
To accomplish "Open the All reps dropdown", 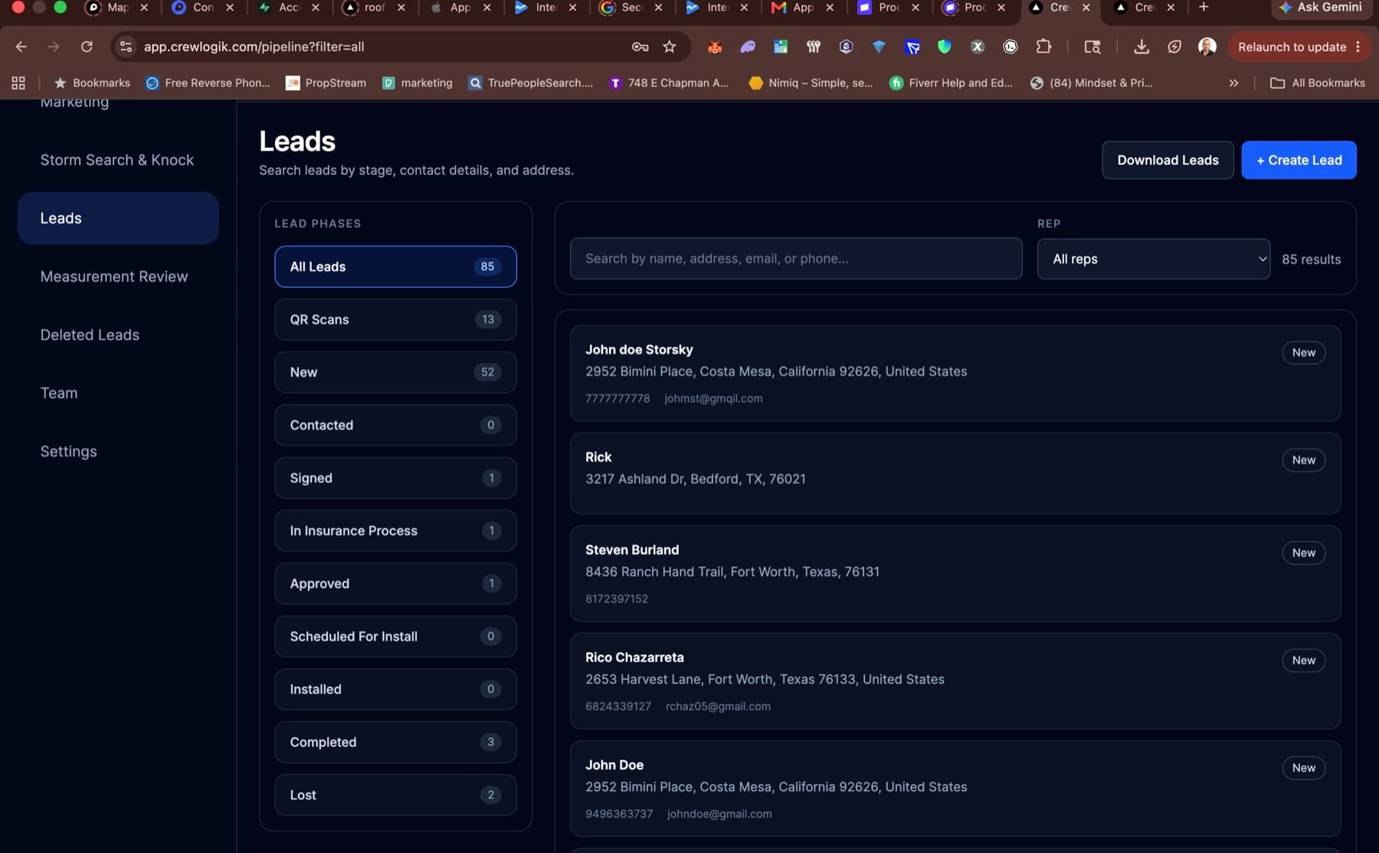I will [1153, 259].
